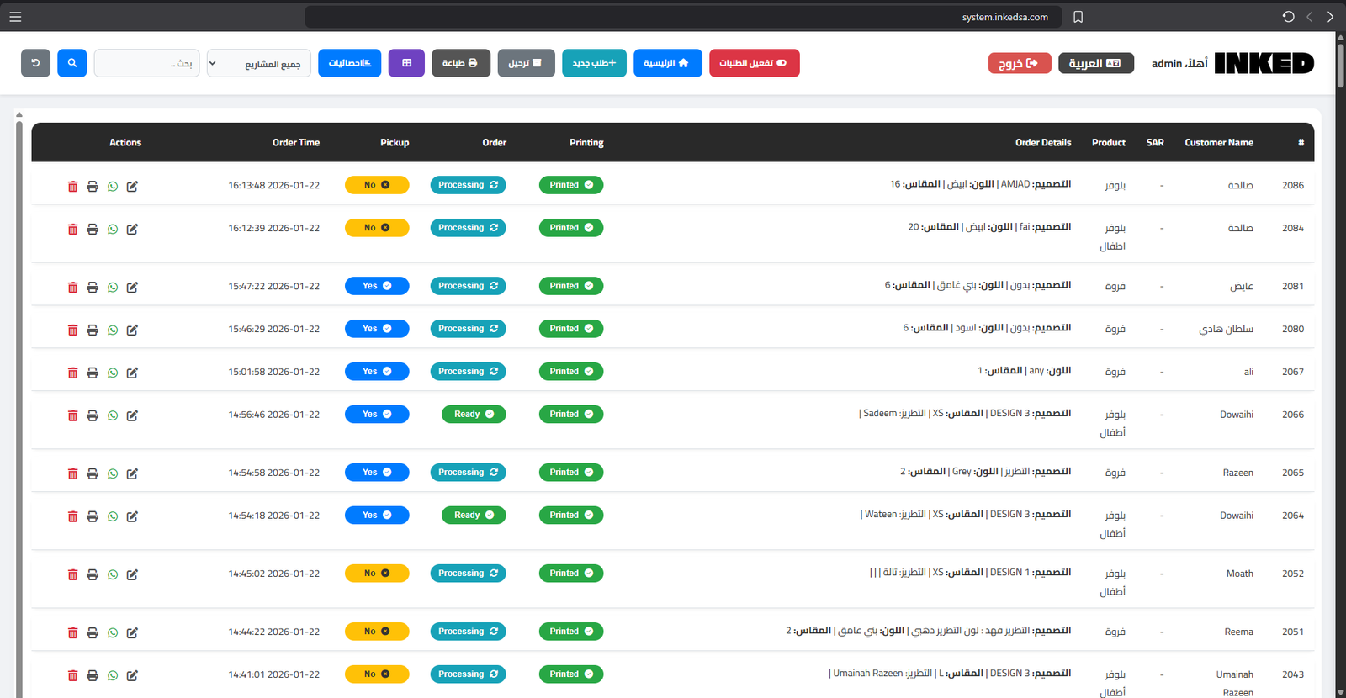Create a new order with طلب جديد

click(x=594, y=63)
